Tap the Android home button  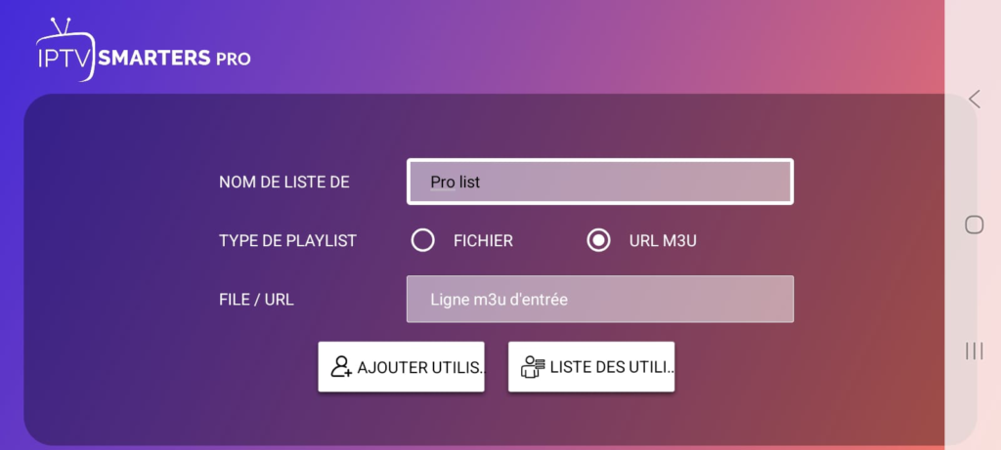tap(975, 225)
